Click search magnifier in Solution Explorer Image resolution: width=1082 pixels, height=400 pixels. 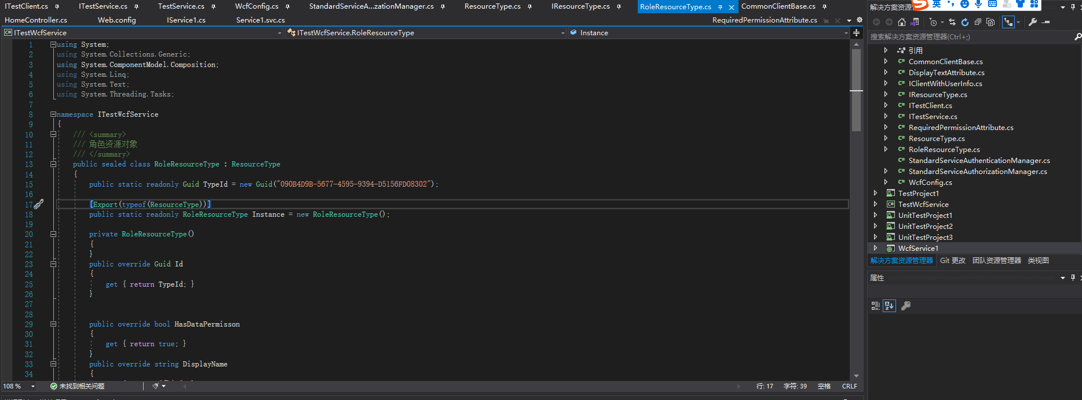point(1077,36)
